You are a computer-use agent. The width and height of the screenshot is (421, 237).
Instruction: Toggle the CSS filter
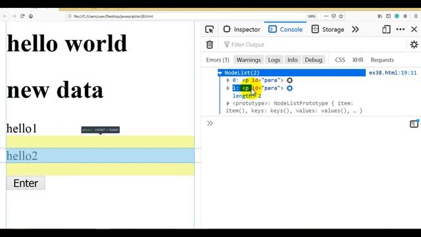(340, 60)
